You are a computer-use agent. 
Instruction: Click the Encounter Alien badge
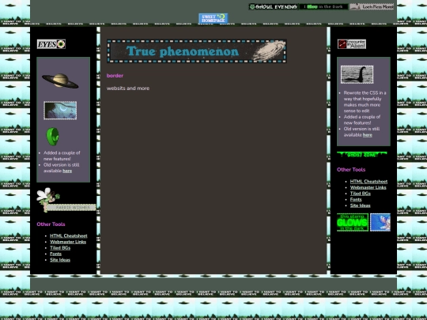coord(352,44)
